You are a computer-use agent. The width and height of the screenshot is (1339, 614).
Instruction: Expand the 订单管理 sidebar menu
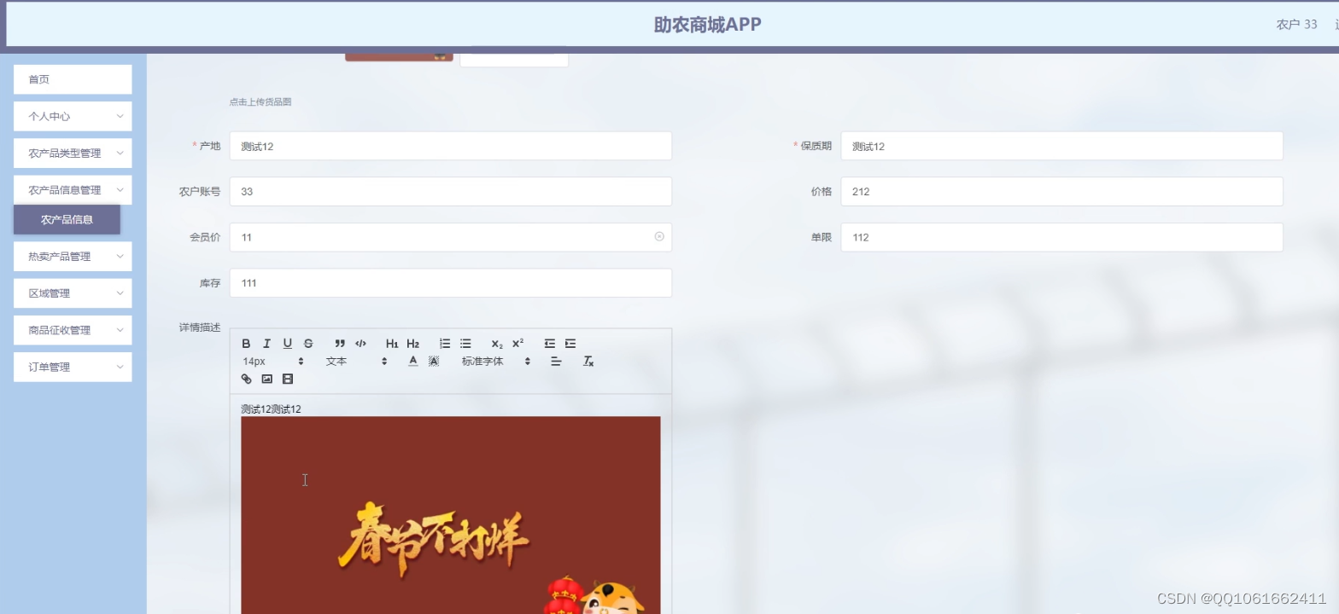73,367
